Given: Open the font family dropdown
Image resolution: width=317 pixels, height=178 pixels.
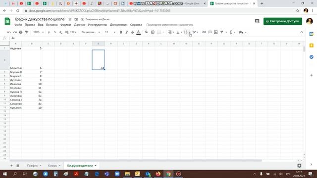Looking at the screenshot, I should tap(91, 32).
